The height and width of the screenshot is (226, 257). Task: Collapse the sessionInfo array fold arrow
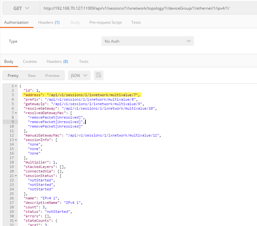[16, 140]
